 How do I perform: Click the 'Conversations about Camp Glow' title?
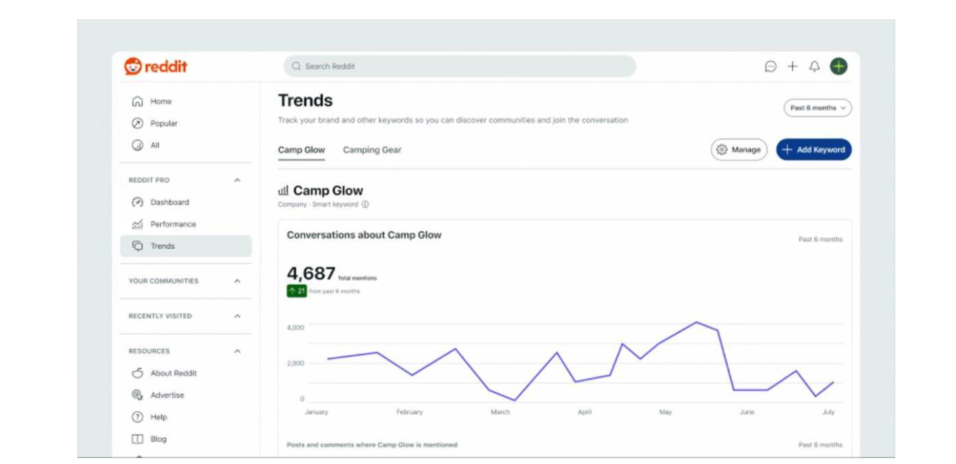[x=364, y=235]
